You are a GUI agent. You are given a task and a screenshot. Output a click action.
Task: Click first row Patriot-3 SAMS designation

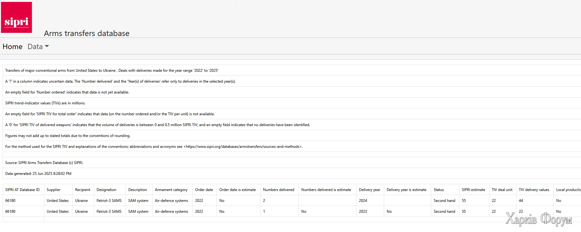point(109,201)
